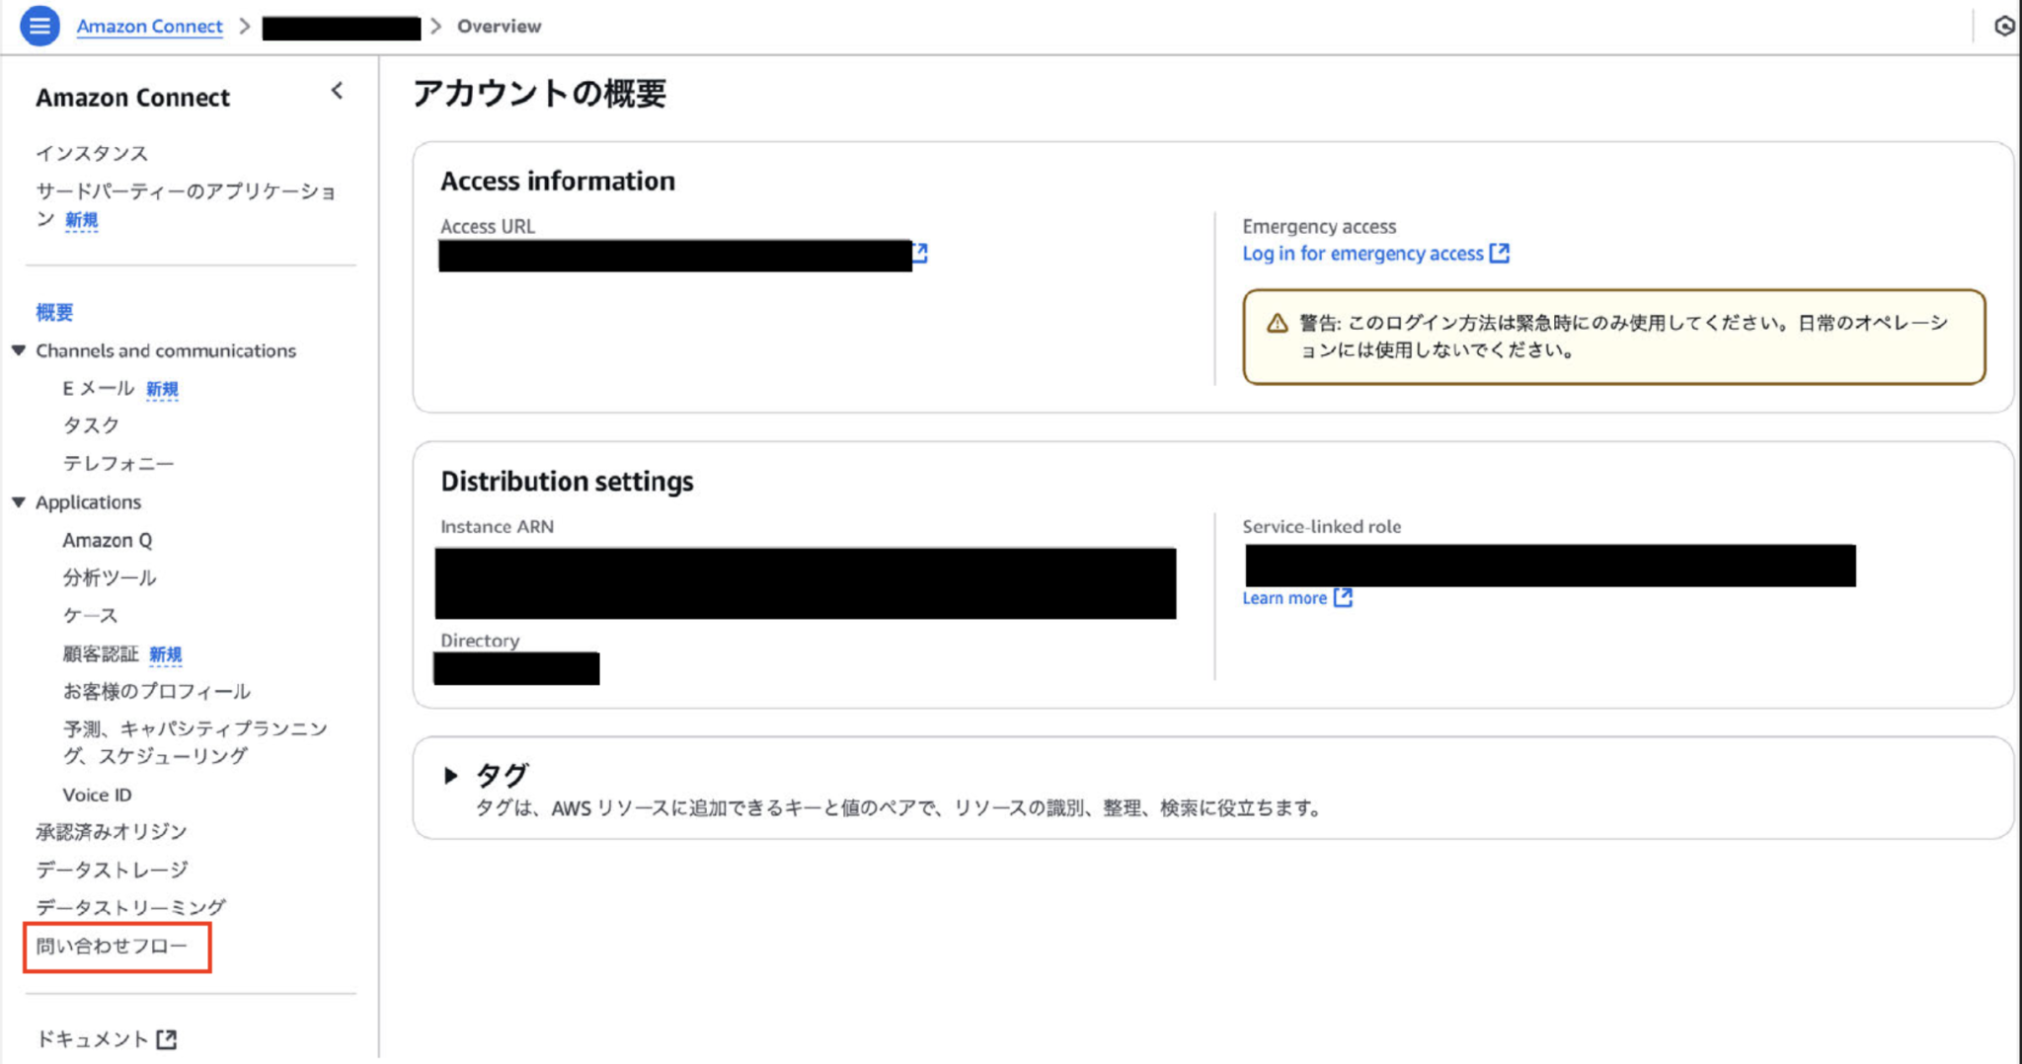The width and height of the screenshot is (2022, 1064).
Task: Click the Learn more external link icon
Action: (x=1343, y=597)
